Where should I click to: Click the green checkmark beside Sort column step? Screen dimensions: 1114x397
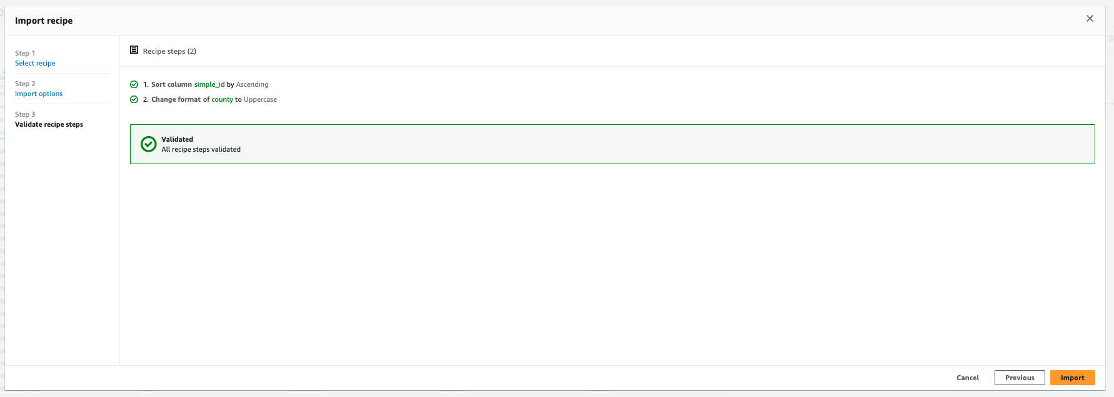pyautogui.click(x=134, y=84)
